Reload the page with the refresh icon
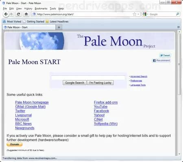Viewport: 183px width, 162px height. (18, 14)
